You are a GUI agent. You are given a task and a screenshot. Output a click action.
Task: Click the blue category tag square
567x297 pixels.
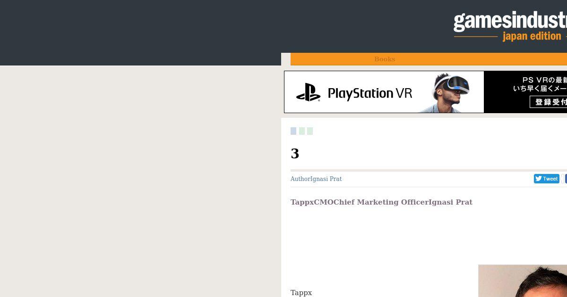tap(293, 131)
